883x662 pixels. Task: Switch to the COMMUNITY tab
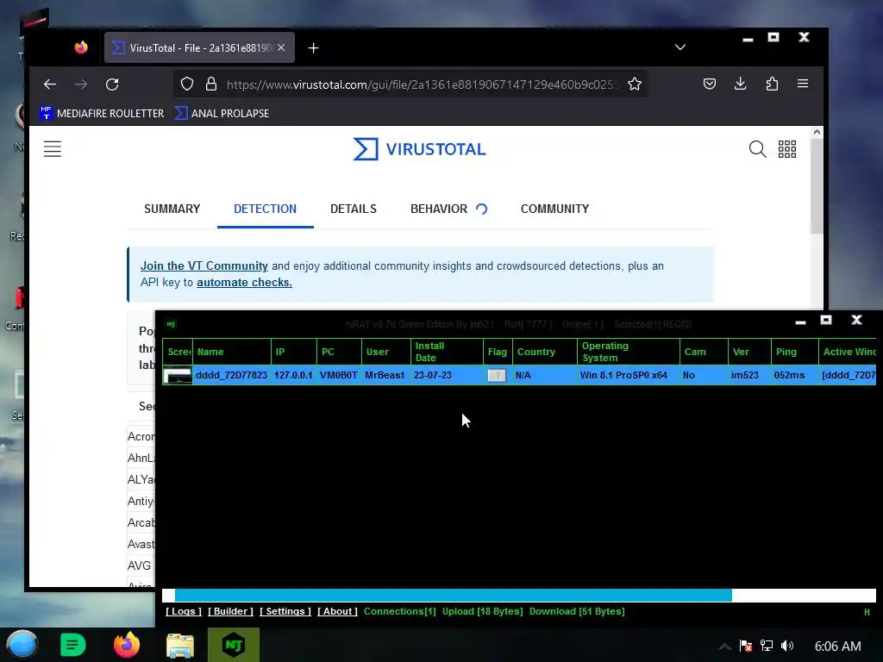(554, 209)
